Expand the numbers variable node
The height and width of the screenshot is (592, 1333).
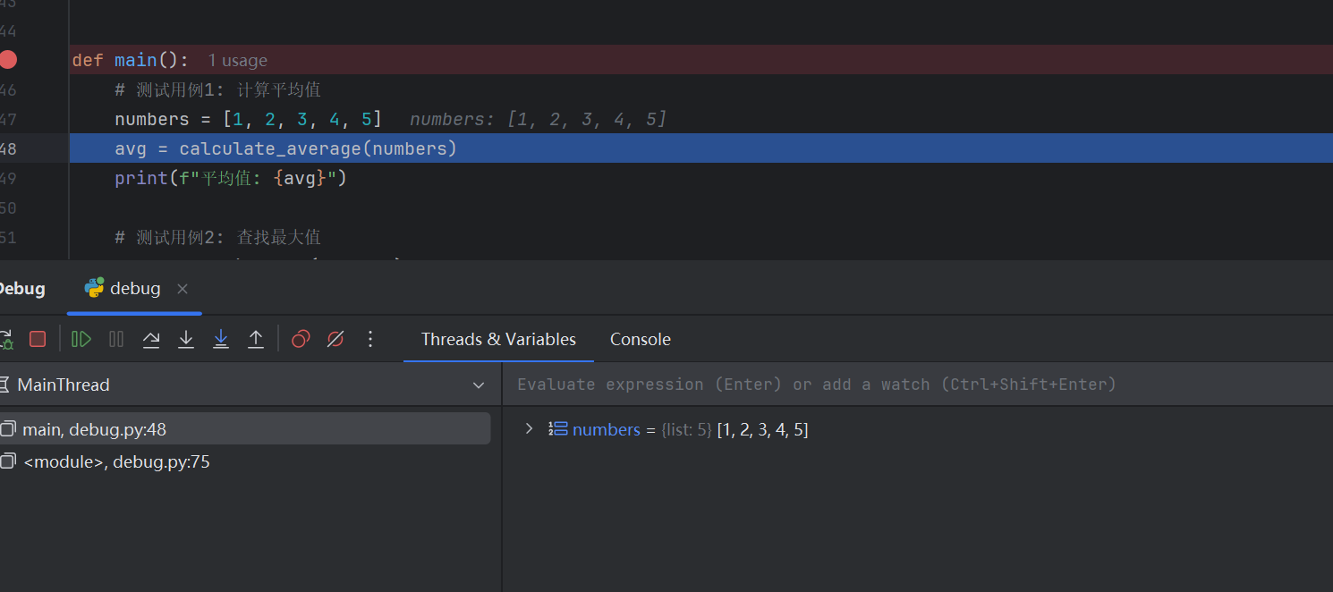(x=529, y=429)
